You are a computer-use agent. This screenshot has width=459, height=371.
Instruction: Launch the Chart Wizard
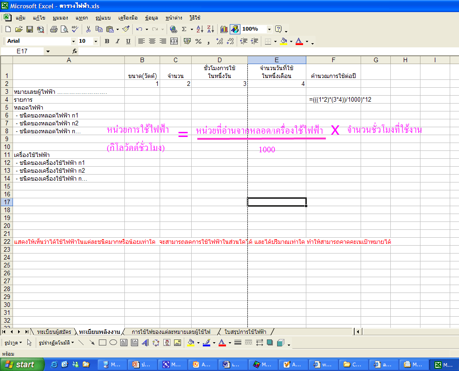point(224,29)
